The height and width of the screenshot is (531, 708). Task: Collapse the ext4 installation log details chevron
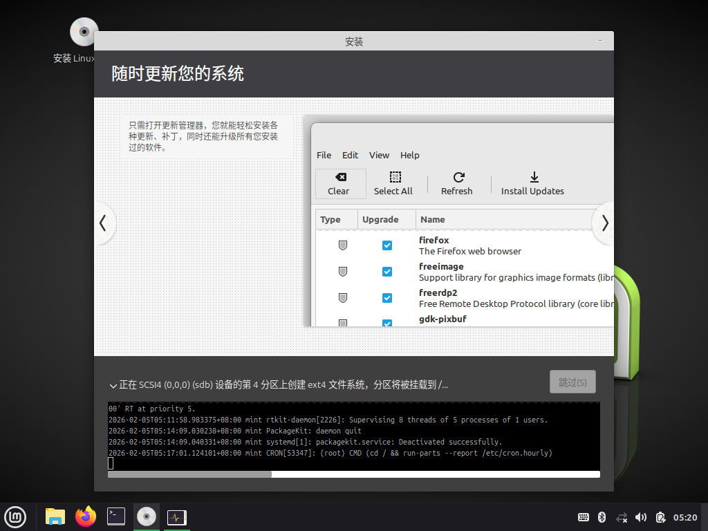tap(113, 386)
